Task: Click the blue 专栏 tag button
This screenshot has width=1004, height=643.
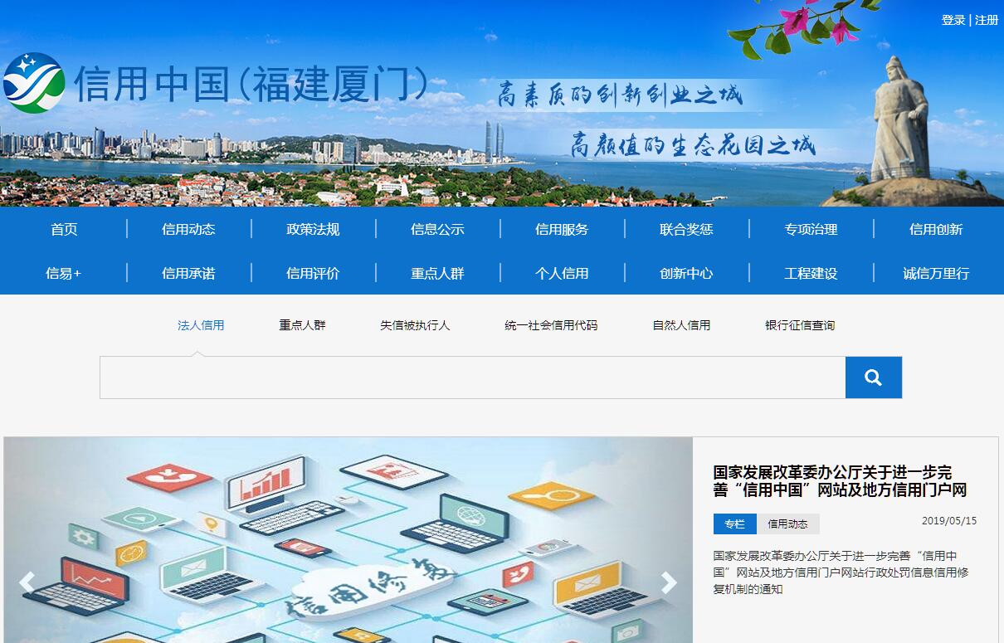Action: coord(734,524)
